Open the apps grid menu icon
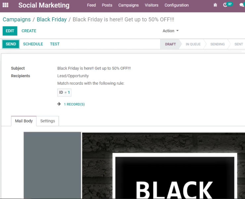Viewport: 245px width, 199px height. point(6,5)
